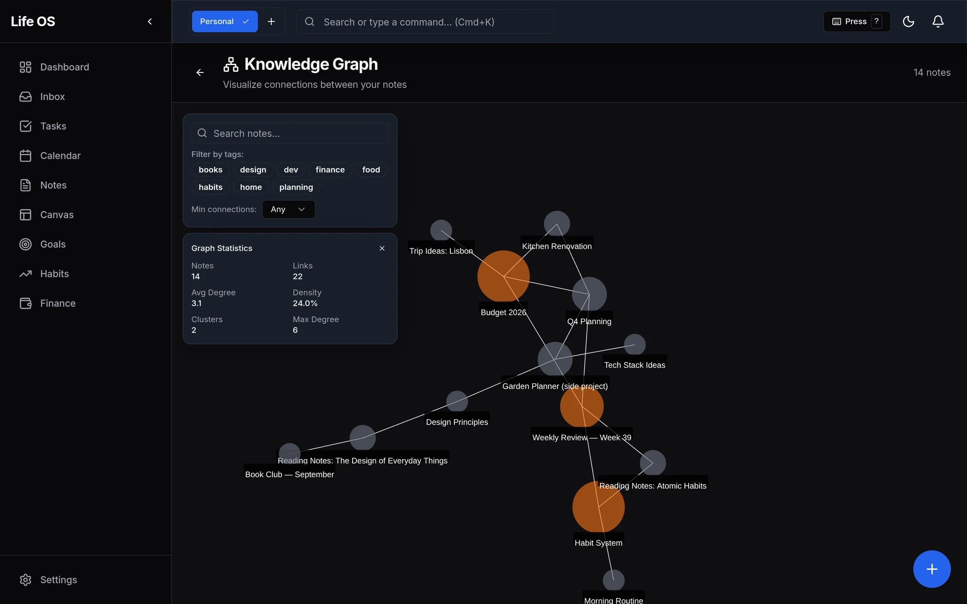This screenshot has width=967, height=604.
Task: Filter notes by the planning tag
Action: [x=296, y=187]
